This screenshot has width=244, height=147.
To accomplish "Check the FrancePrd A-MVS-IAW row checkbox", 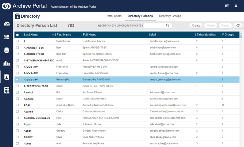I will click(18, 67).
